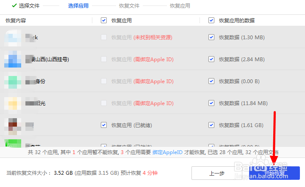Click 需绑定Apple ID text in 山西挂号 row
This screenshot has height=187, width=305.
point(153,59)
